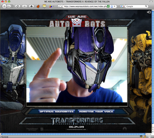Open the address bar history dropdown

tap(115, 6)
